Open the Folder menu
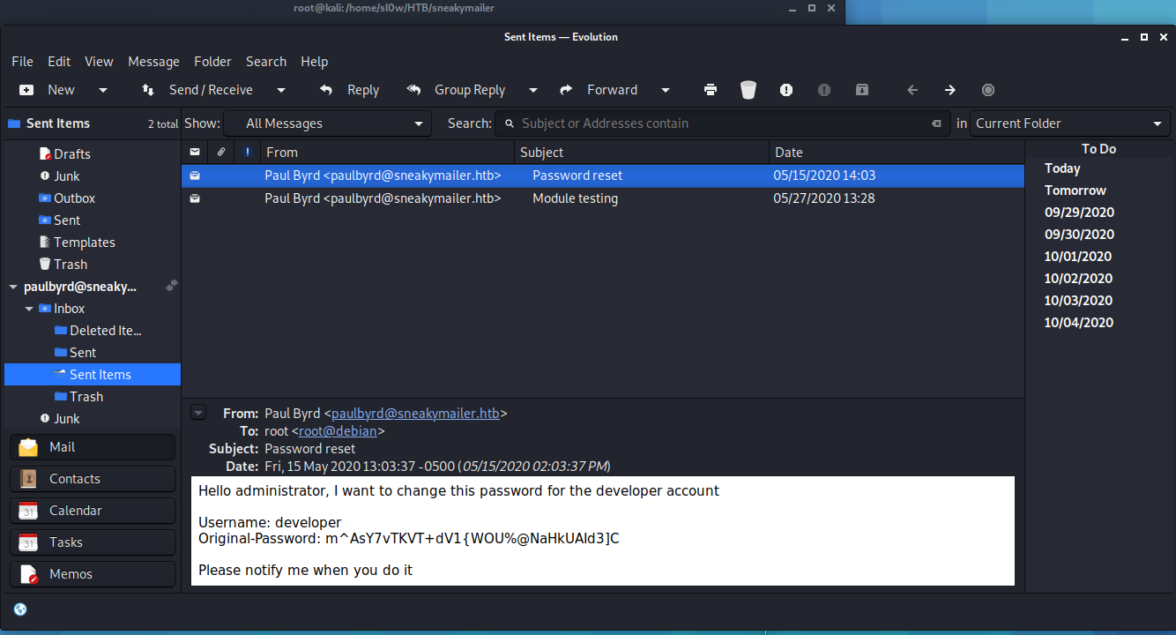The height and width of the screenshot is (635, 1176). pyautogui.click(x=212, y=62)
